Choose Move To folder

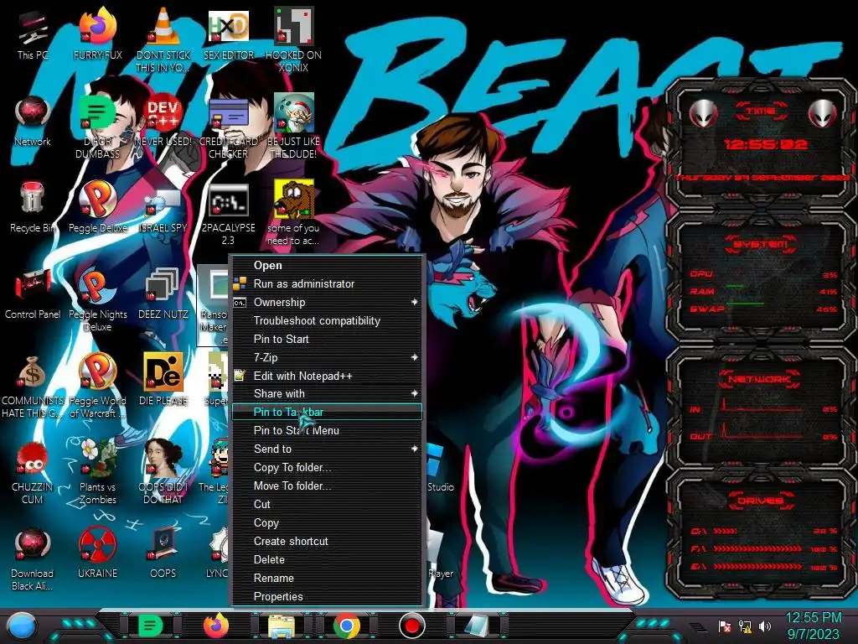328,486
